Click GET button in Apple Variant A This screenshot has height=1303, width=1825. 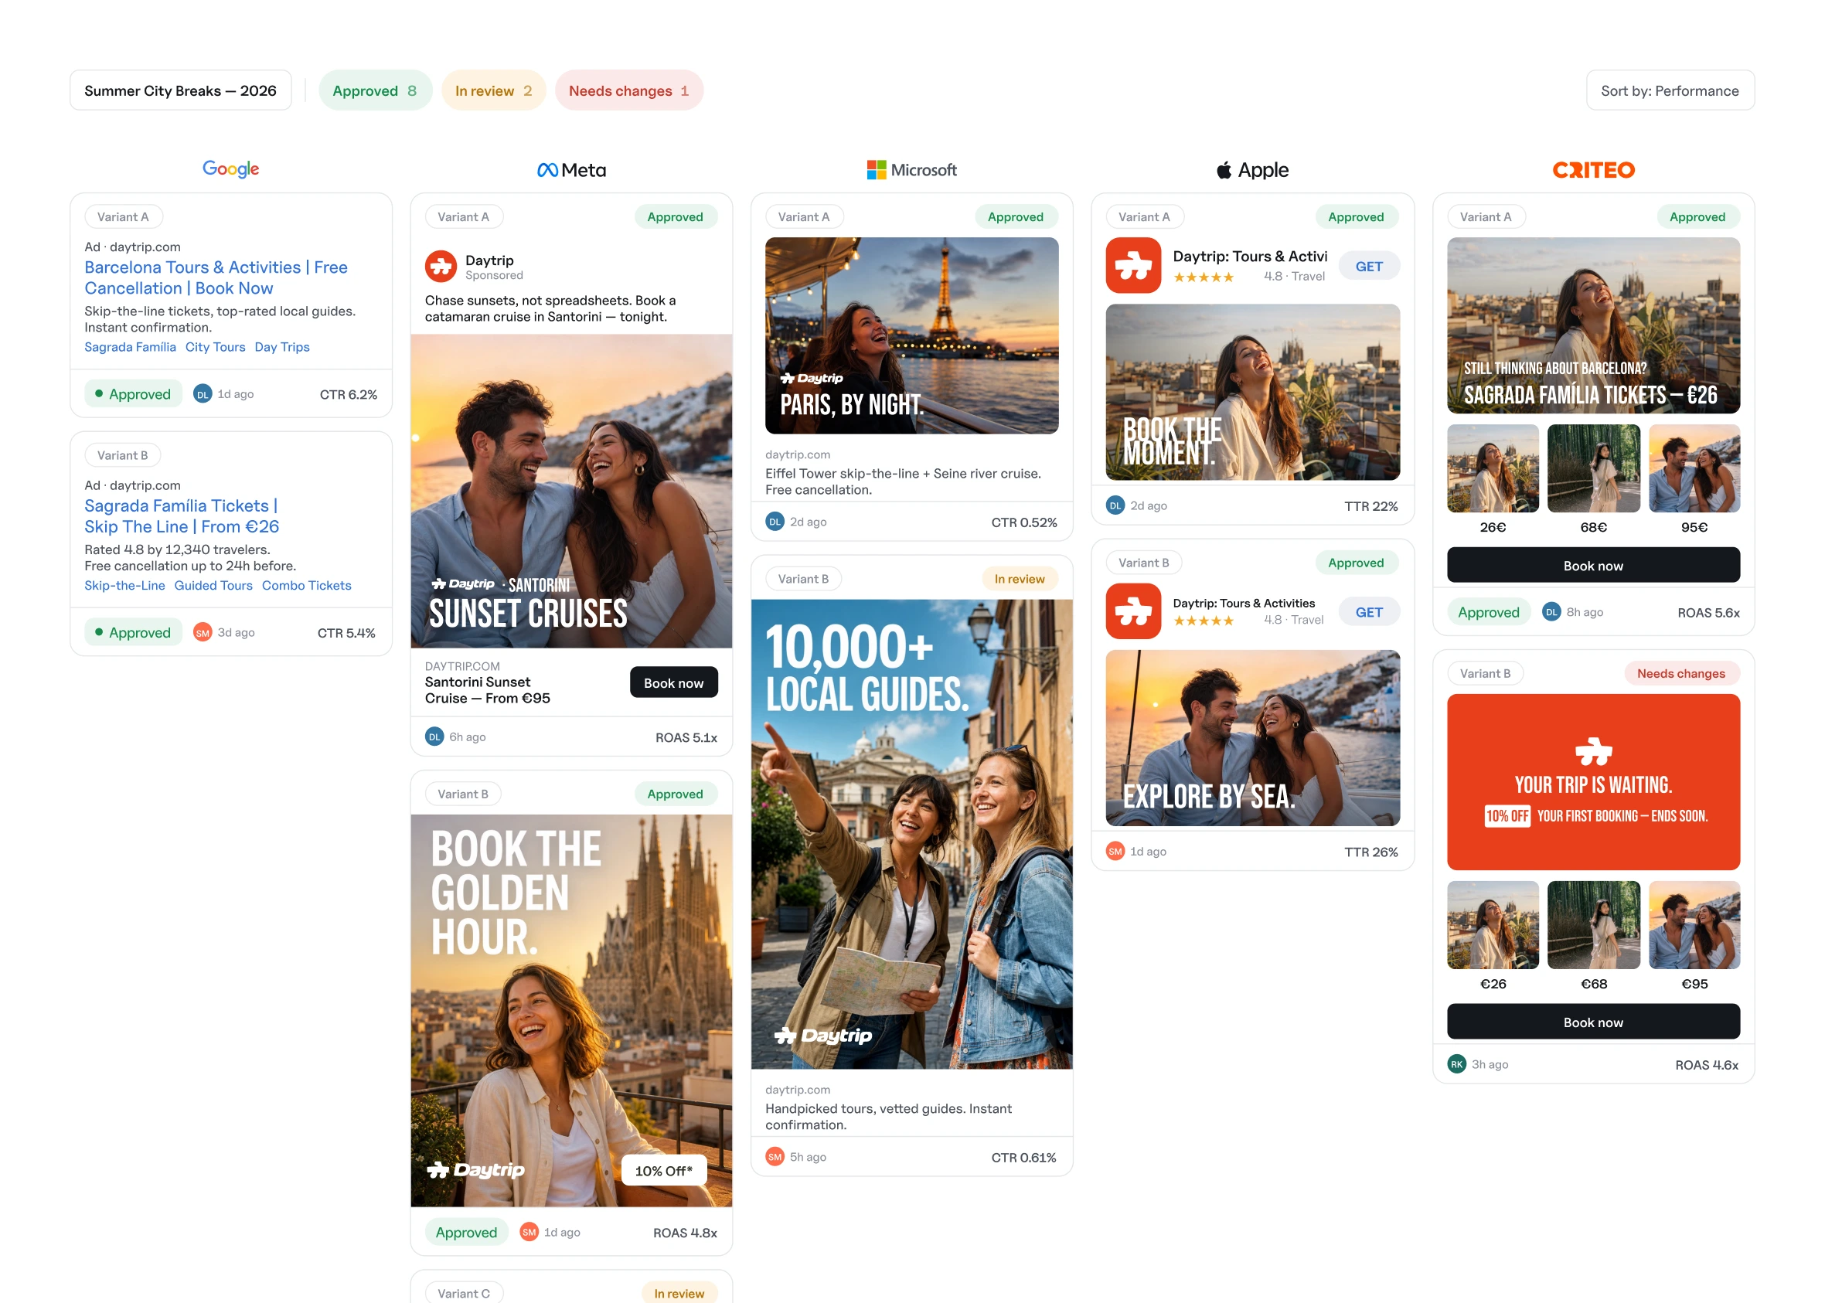pos(1368,267)
